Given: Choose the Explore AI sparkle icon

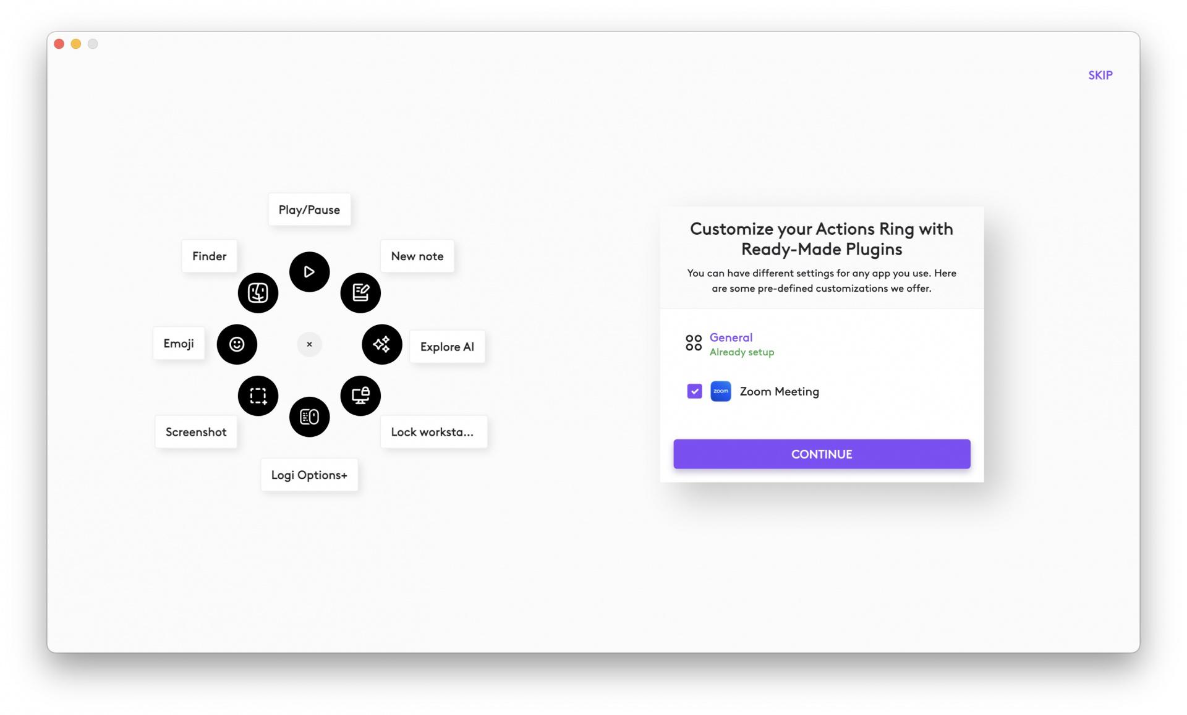Looking at the screenshot, I should [381, 344].
